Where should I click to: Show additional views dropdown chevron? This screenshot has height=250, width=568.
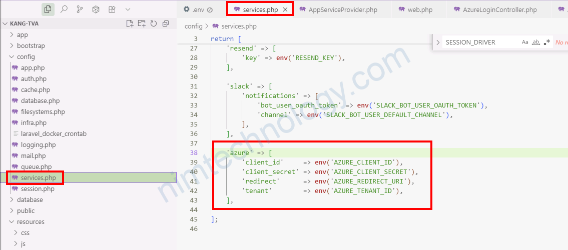128,9
